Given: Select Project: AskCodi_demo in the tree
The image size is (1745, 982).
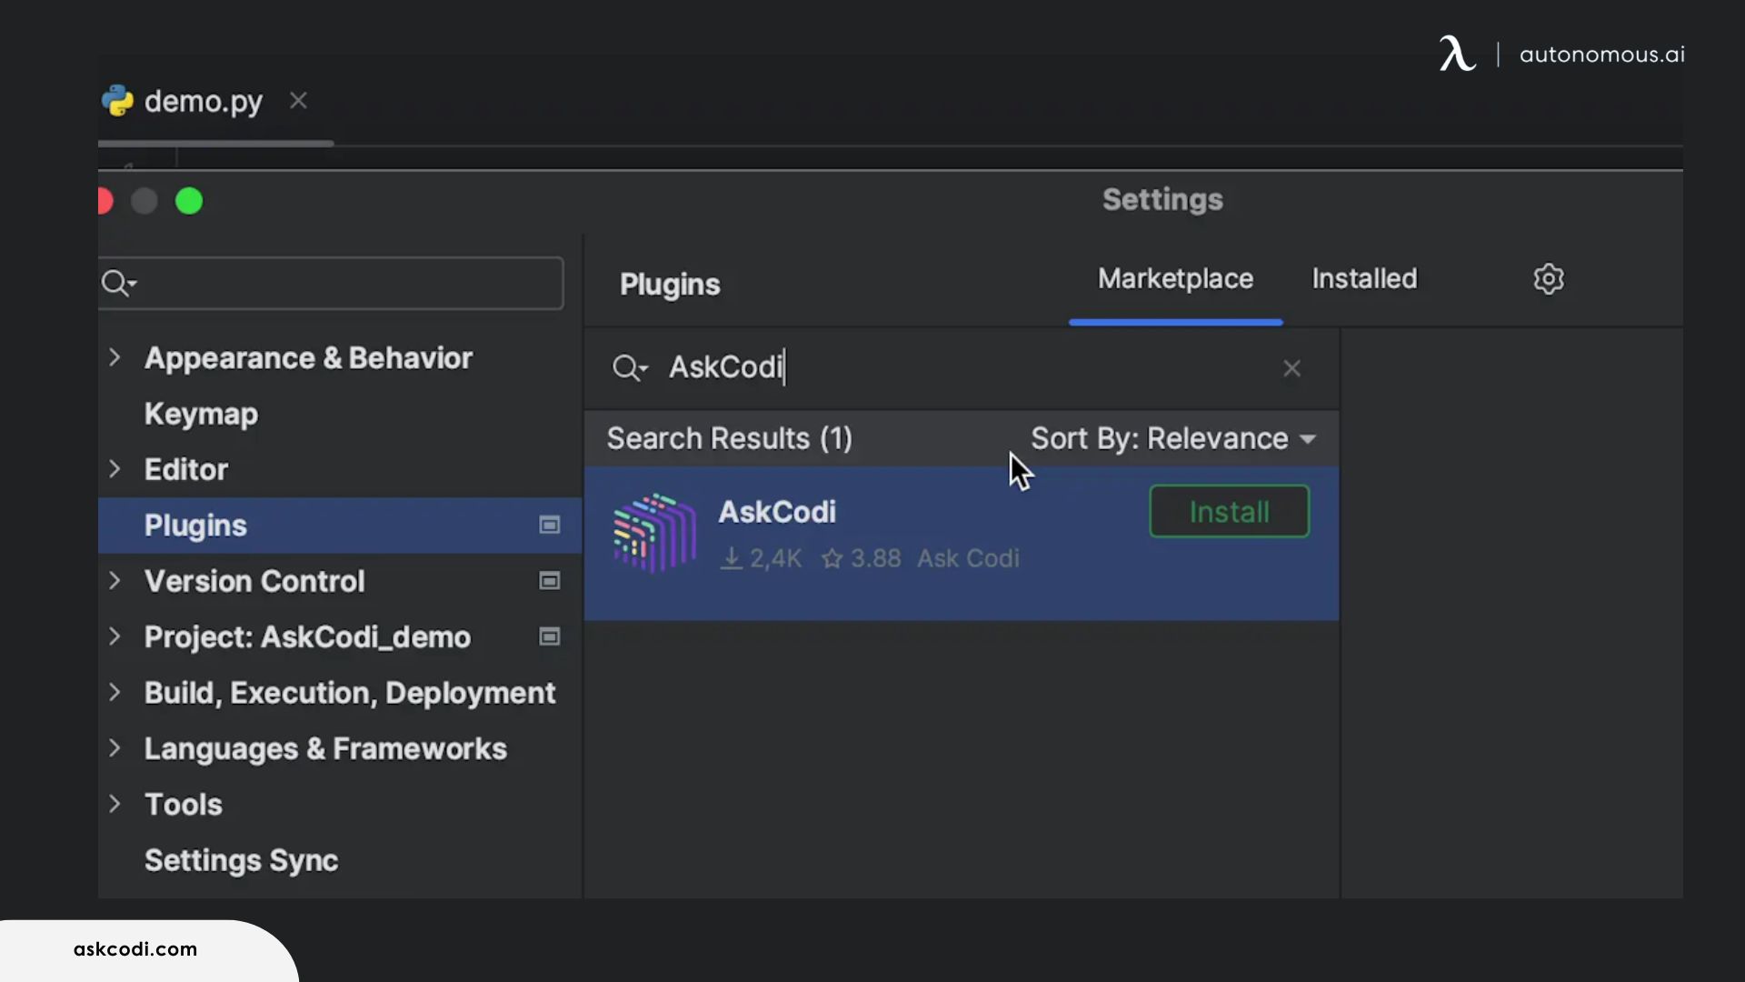Looking at the screenshot, I should coord(307,637).
